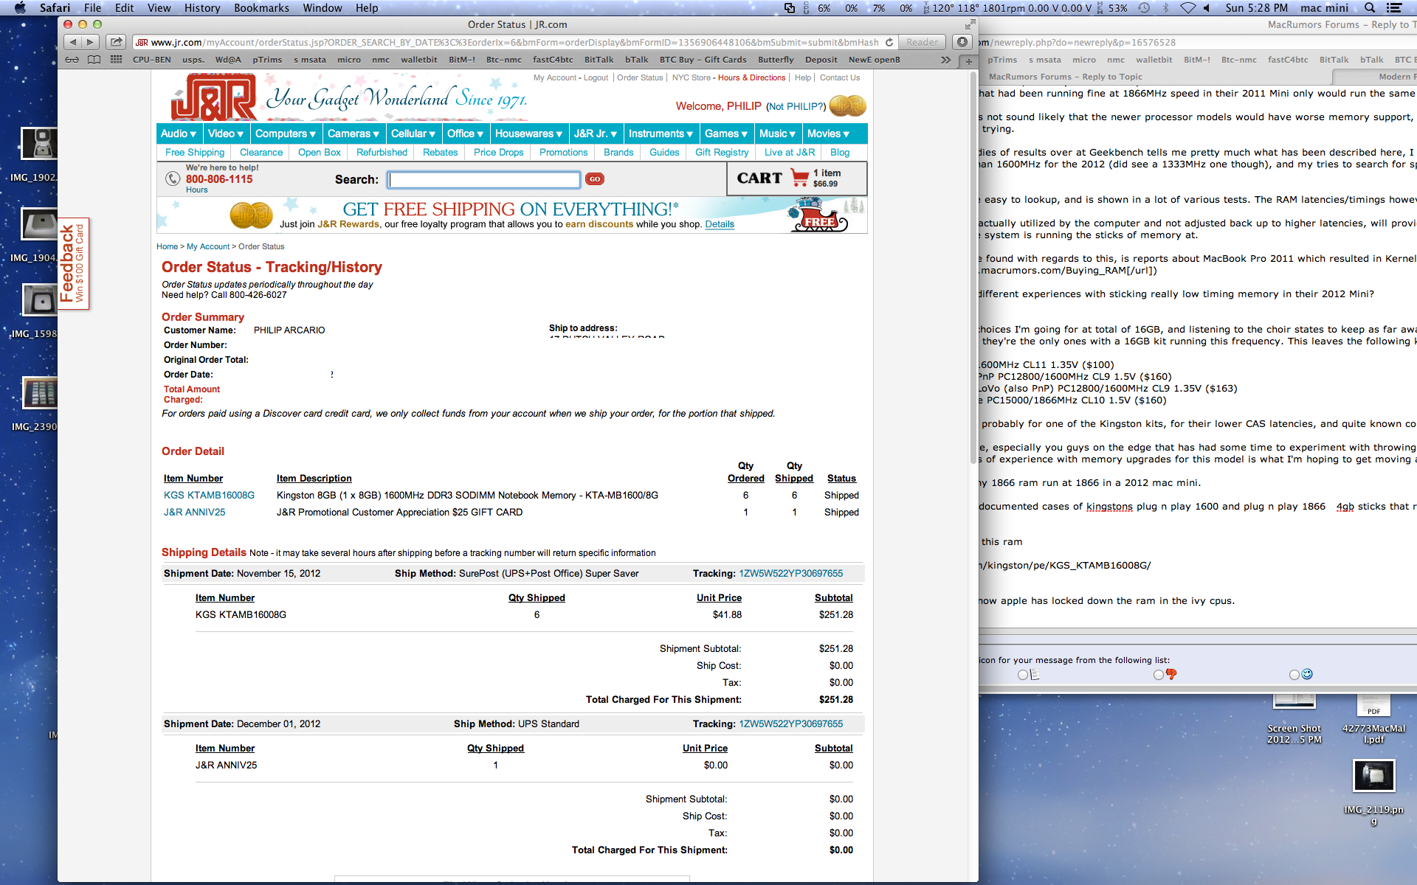The width and height of the screenshot is (1417, 885).
Task: Expand the Computers dropdown menu
Action: point(285,133)
